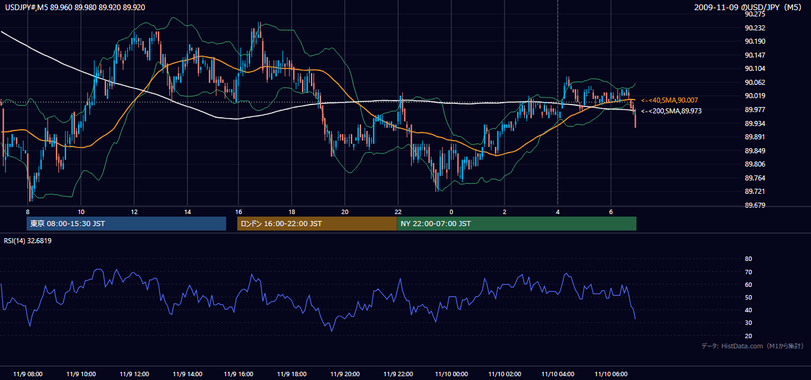Click hour tick 8 under price chart

click(x=28, y=211)
